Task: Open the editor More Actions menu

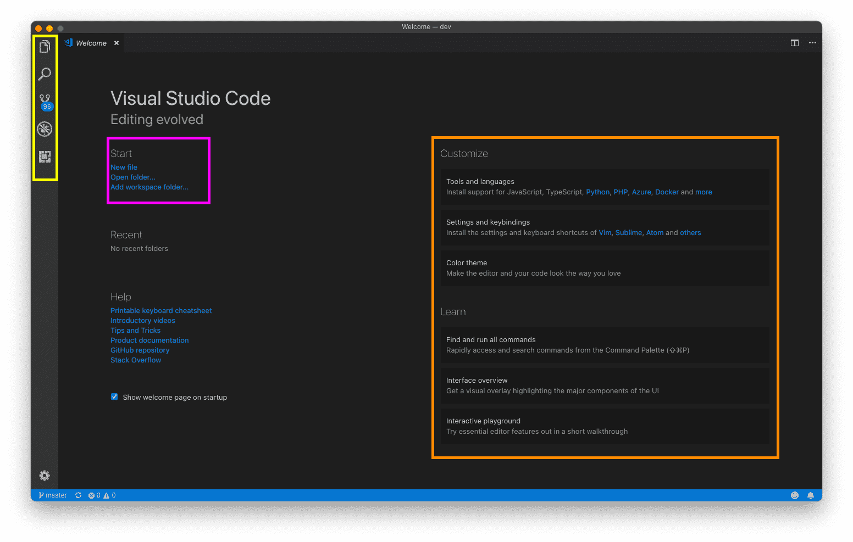Action: coord(813,43)
